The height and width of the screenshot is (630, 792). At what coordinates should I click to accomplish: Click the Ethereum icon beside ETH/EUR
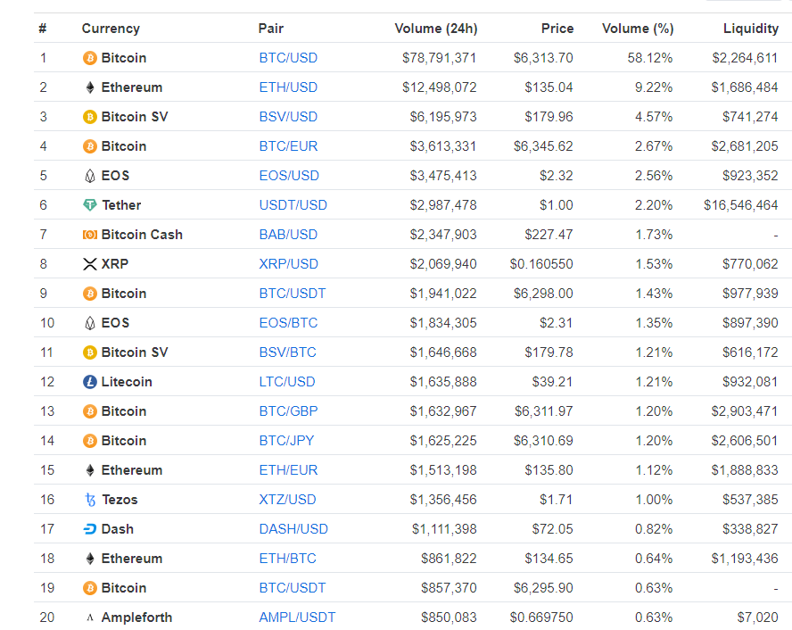pyautogui.click(x=89, y=470)
